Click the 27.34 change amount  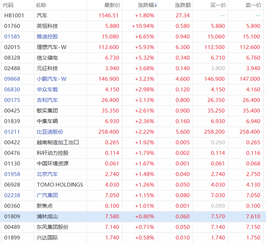pyautogui.click(x=183, y=16)
